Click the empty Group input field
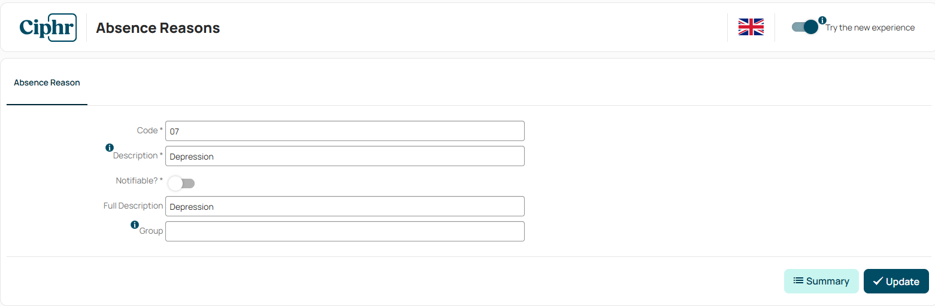 [x=344, y=231]
